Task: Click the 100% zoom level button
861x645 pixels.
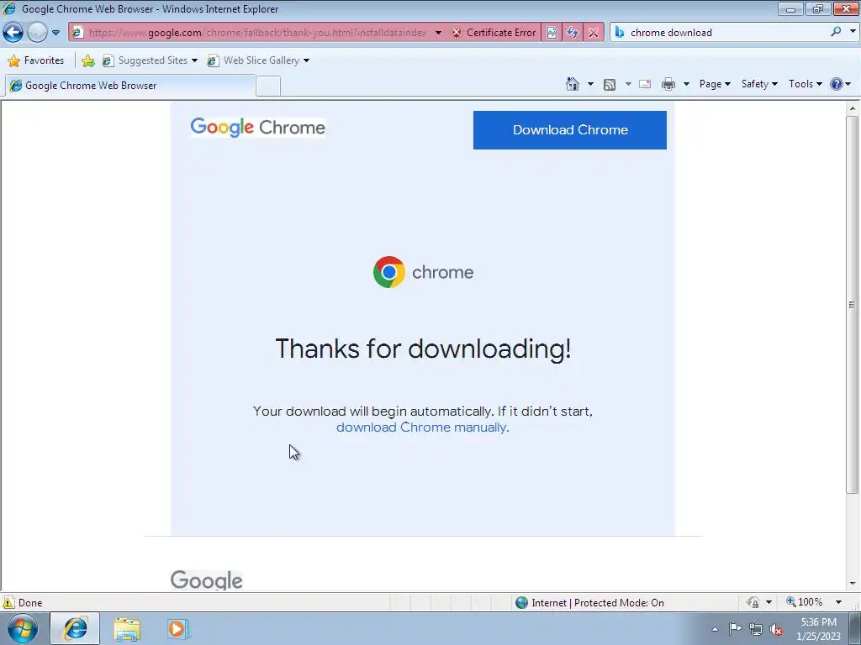Action: [x=805, y=602]
